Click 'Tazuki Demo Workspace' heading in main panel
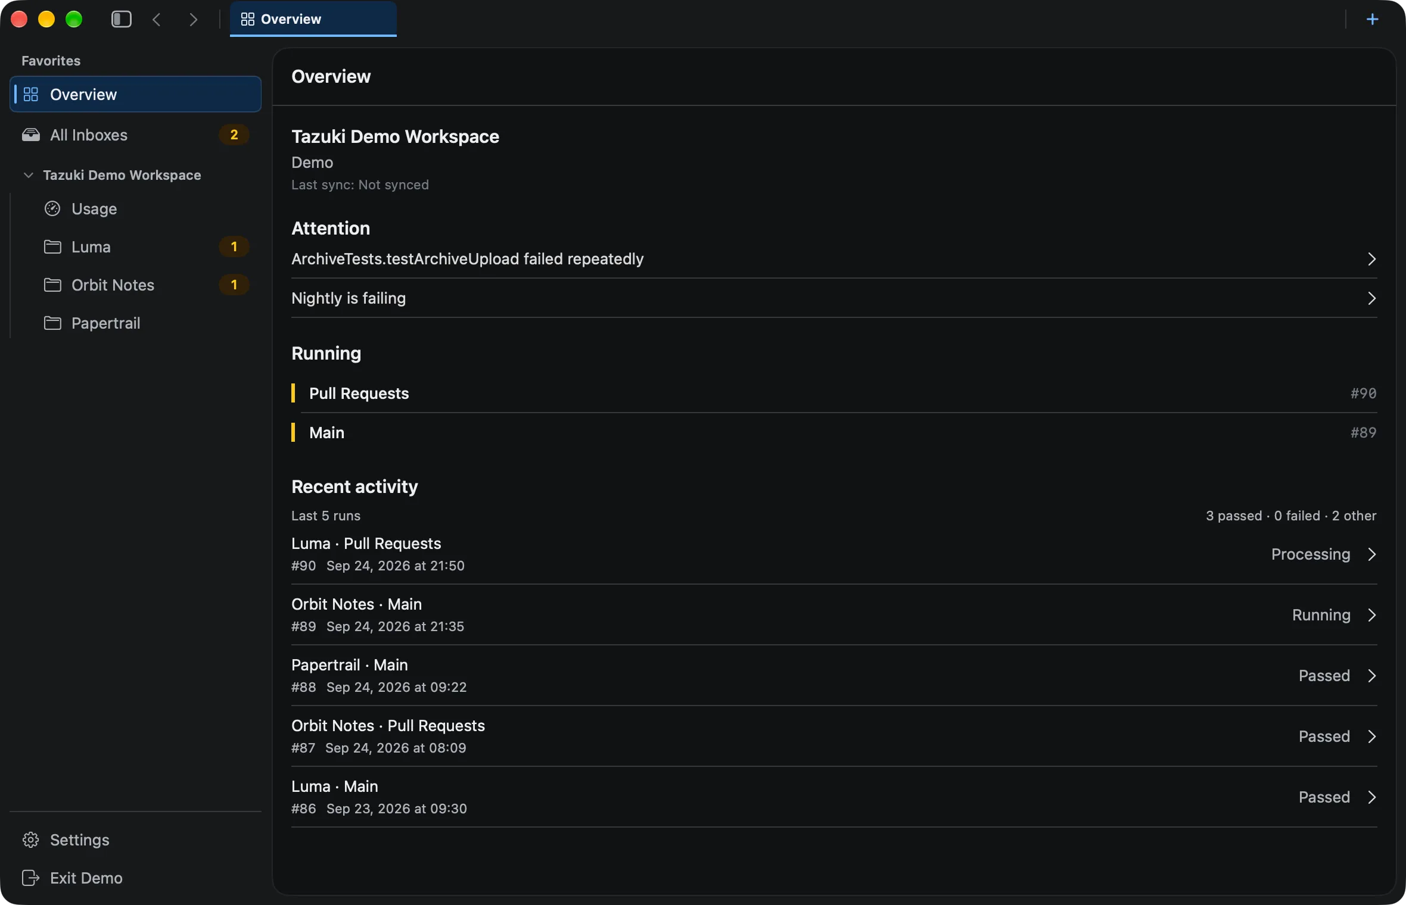This screenshot has width=1406, height=905. point(395,136)
